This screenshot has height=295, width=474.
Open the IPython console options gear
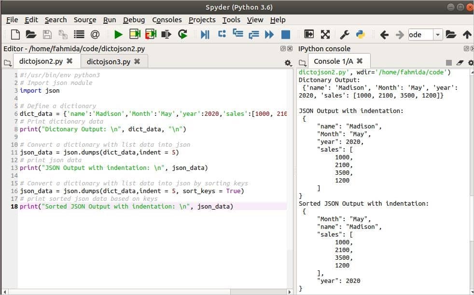[471, 63]
